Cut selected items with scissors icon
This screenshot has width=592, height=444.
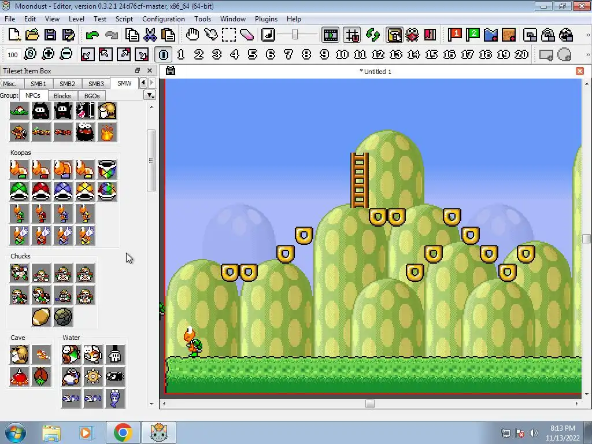[x=150, y=35]
